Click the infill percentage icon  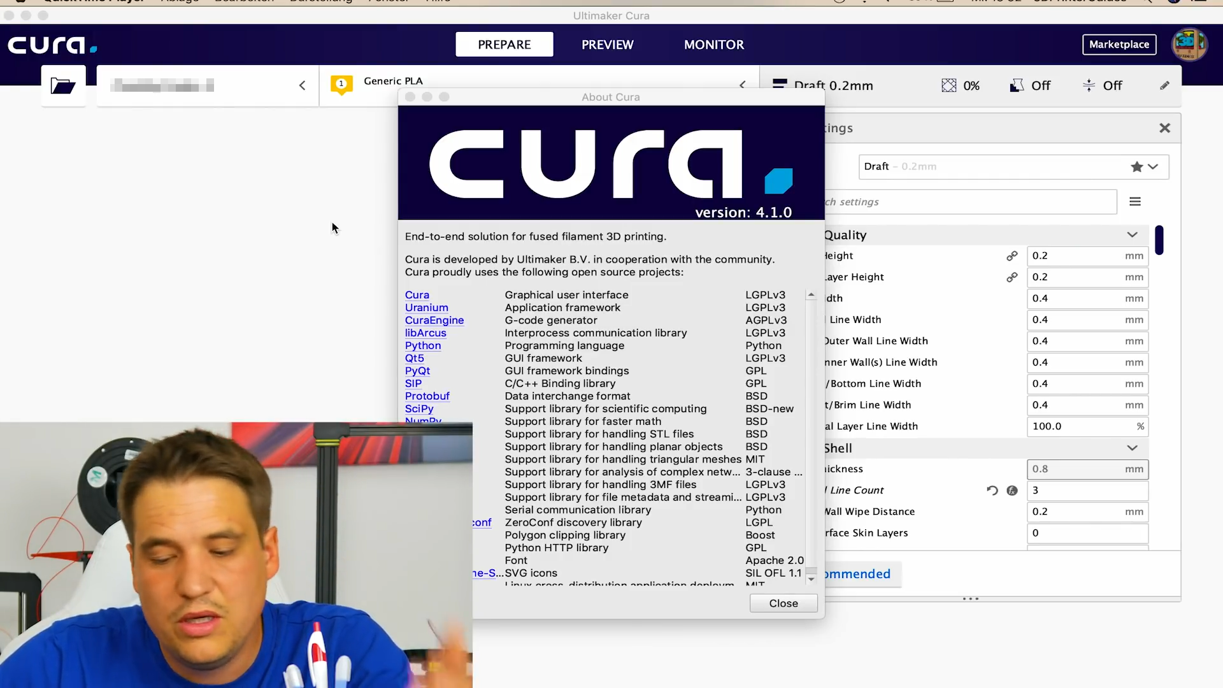click(948, 85)
